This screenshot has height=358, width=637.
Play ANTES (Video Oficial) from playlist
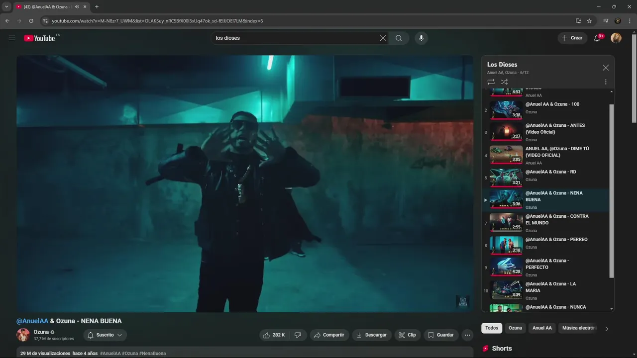(545, 132)
